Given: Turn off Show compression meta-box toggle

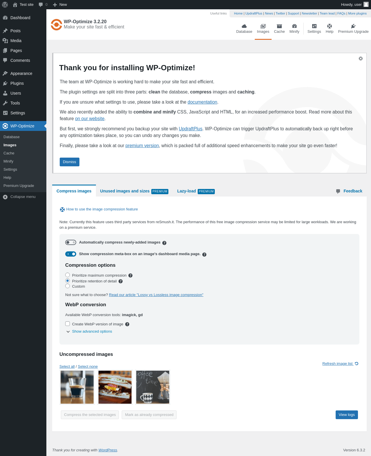Looking at the screenshot, I should (71, 254).
